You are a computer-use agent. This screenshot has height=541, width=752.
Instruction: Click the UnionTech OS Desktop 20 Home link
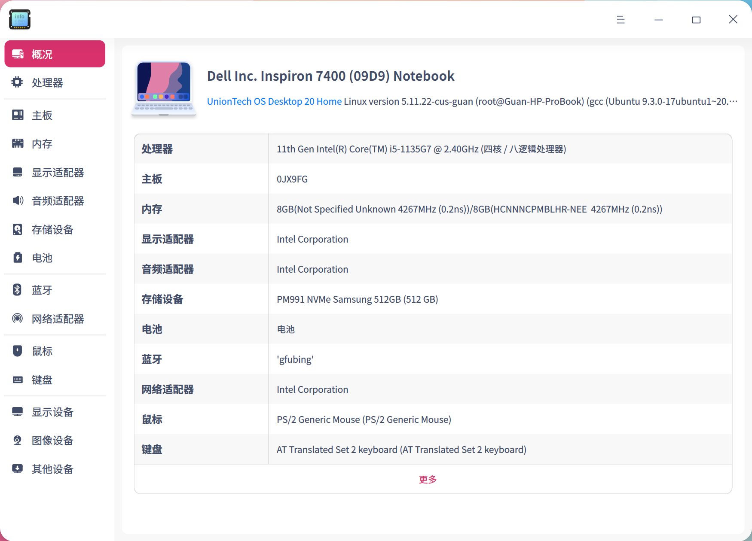click(274, 101)
